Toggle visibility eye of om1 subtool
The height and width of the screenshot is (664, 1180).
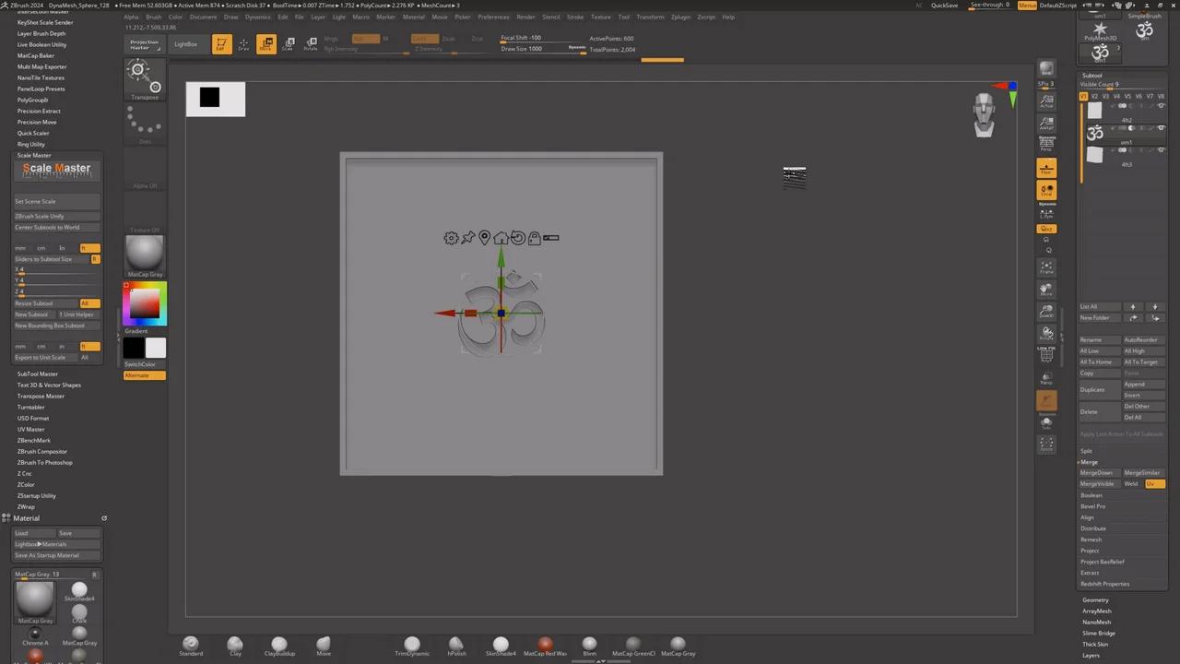pyautogui.click(x=1161, y=128)
